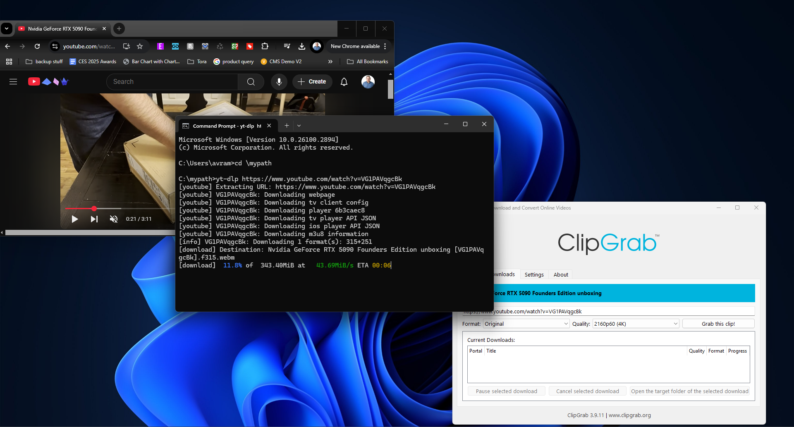Open the About tab in ClipGrab
The height and width of the screenshot is (427, 794).
pyautogui.click(x=560, y=274)
